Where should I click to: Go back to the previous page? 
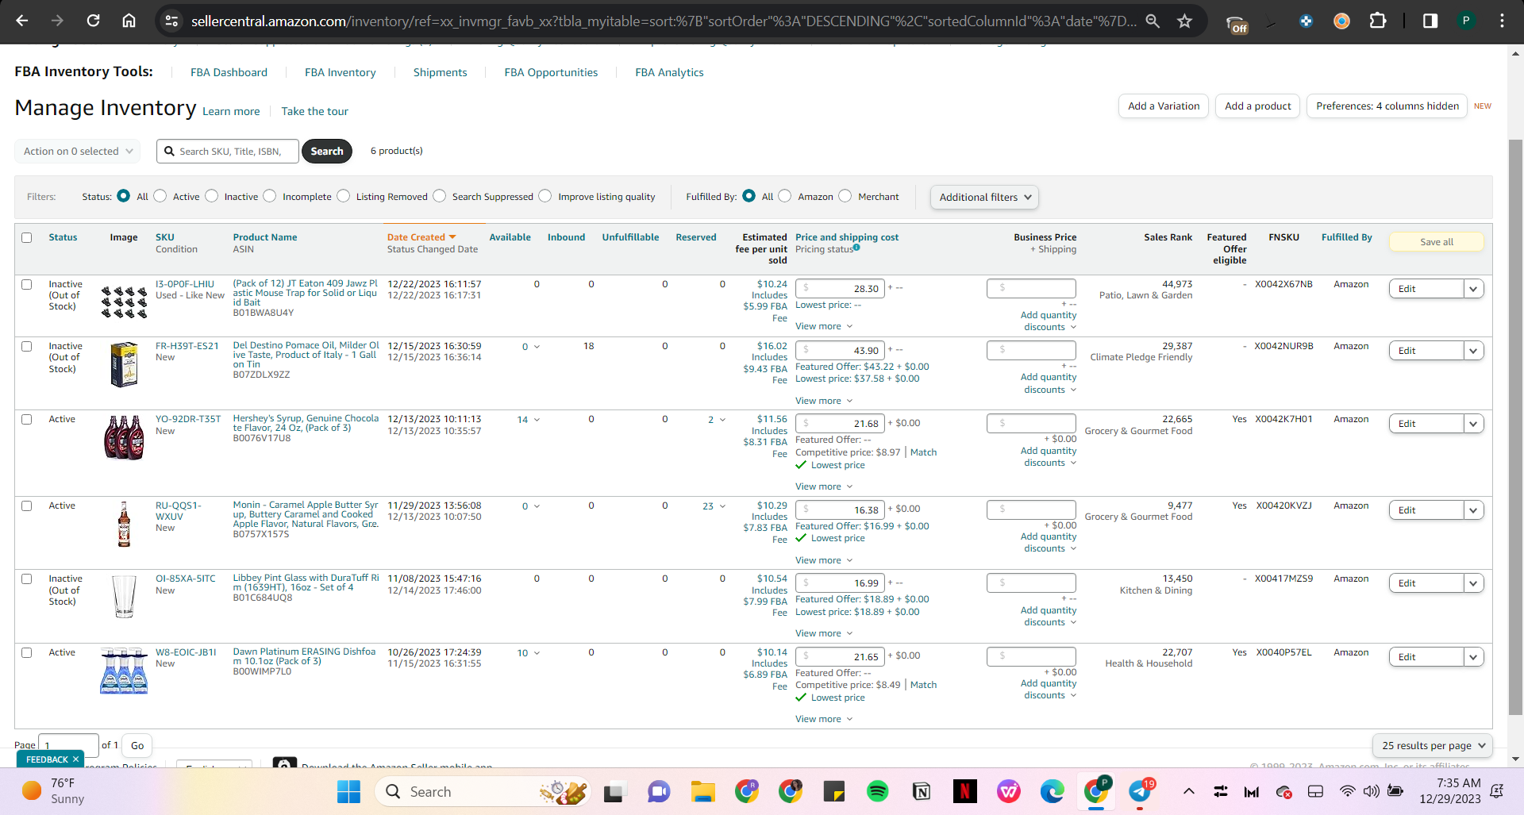[22, 21]
